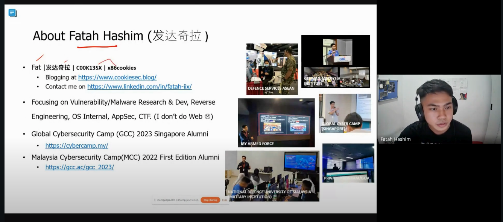
Task: Select the Defence Services ASEAN photo
Action: pos(272,69)
